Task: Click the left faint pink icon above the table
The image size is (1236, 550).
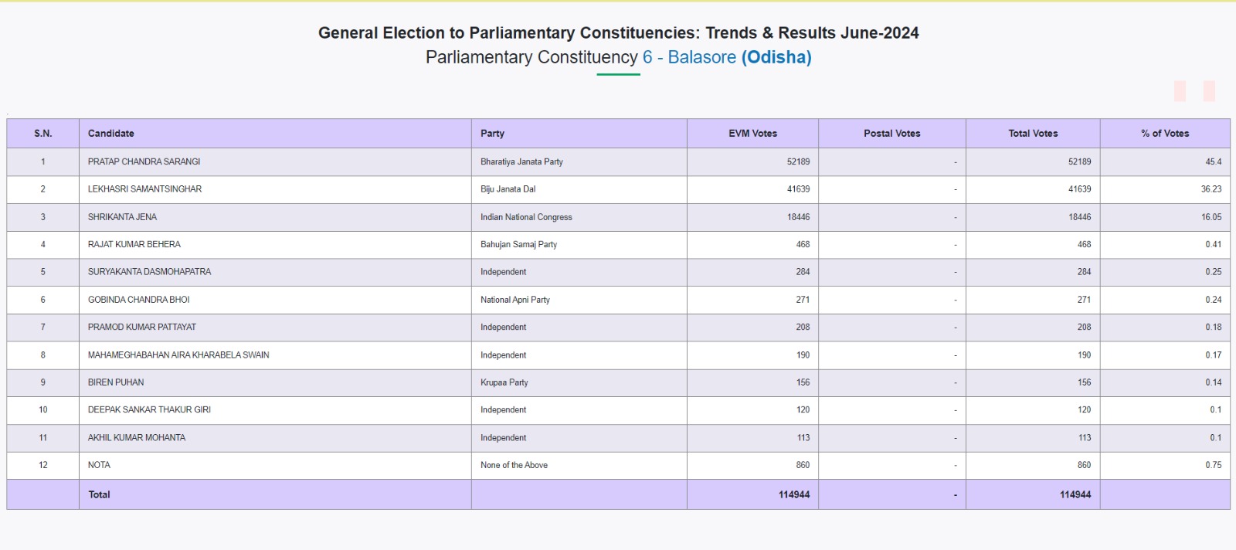Action: tap(1180, 91)
